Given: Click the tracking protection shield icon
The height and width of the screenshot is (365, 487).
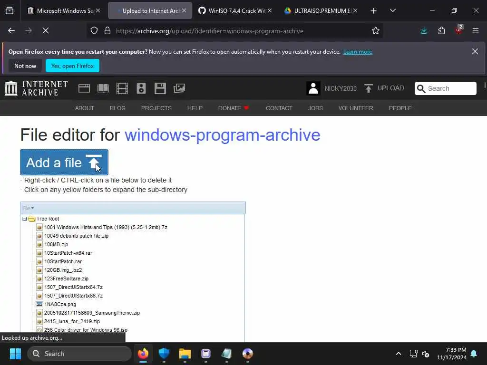Looking at the screenshot, I should [94, 31].
